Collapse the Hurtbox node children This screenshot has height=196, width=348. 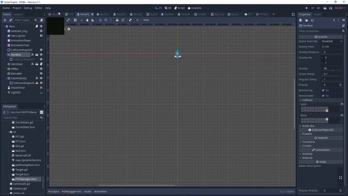(6, 54)
